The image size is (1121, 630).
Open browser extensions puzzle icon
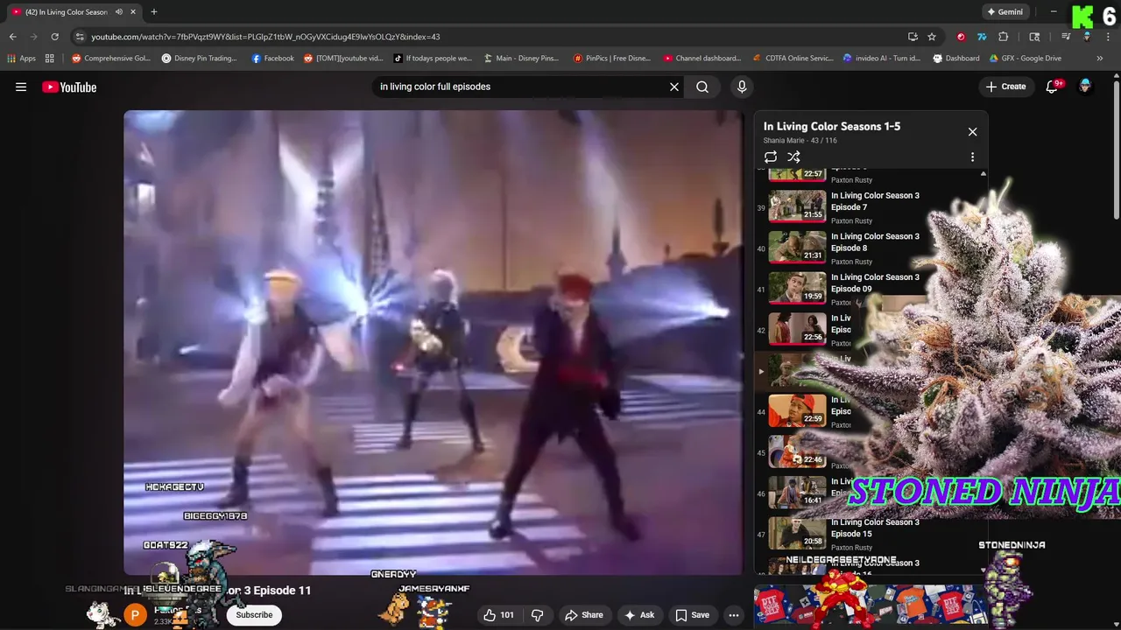pyautogui.click(x=1004, y=37)
